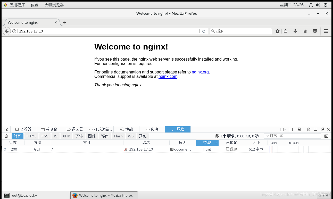Open a new tab with the plus button
Viewport: 333px width, 199px height.
click(64, 22)
